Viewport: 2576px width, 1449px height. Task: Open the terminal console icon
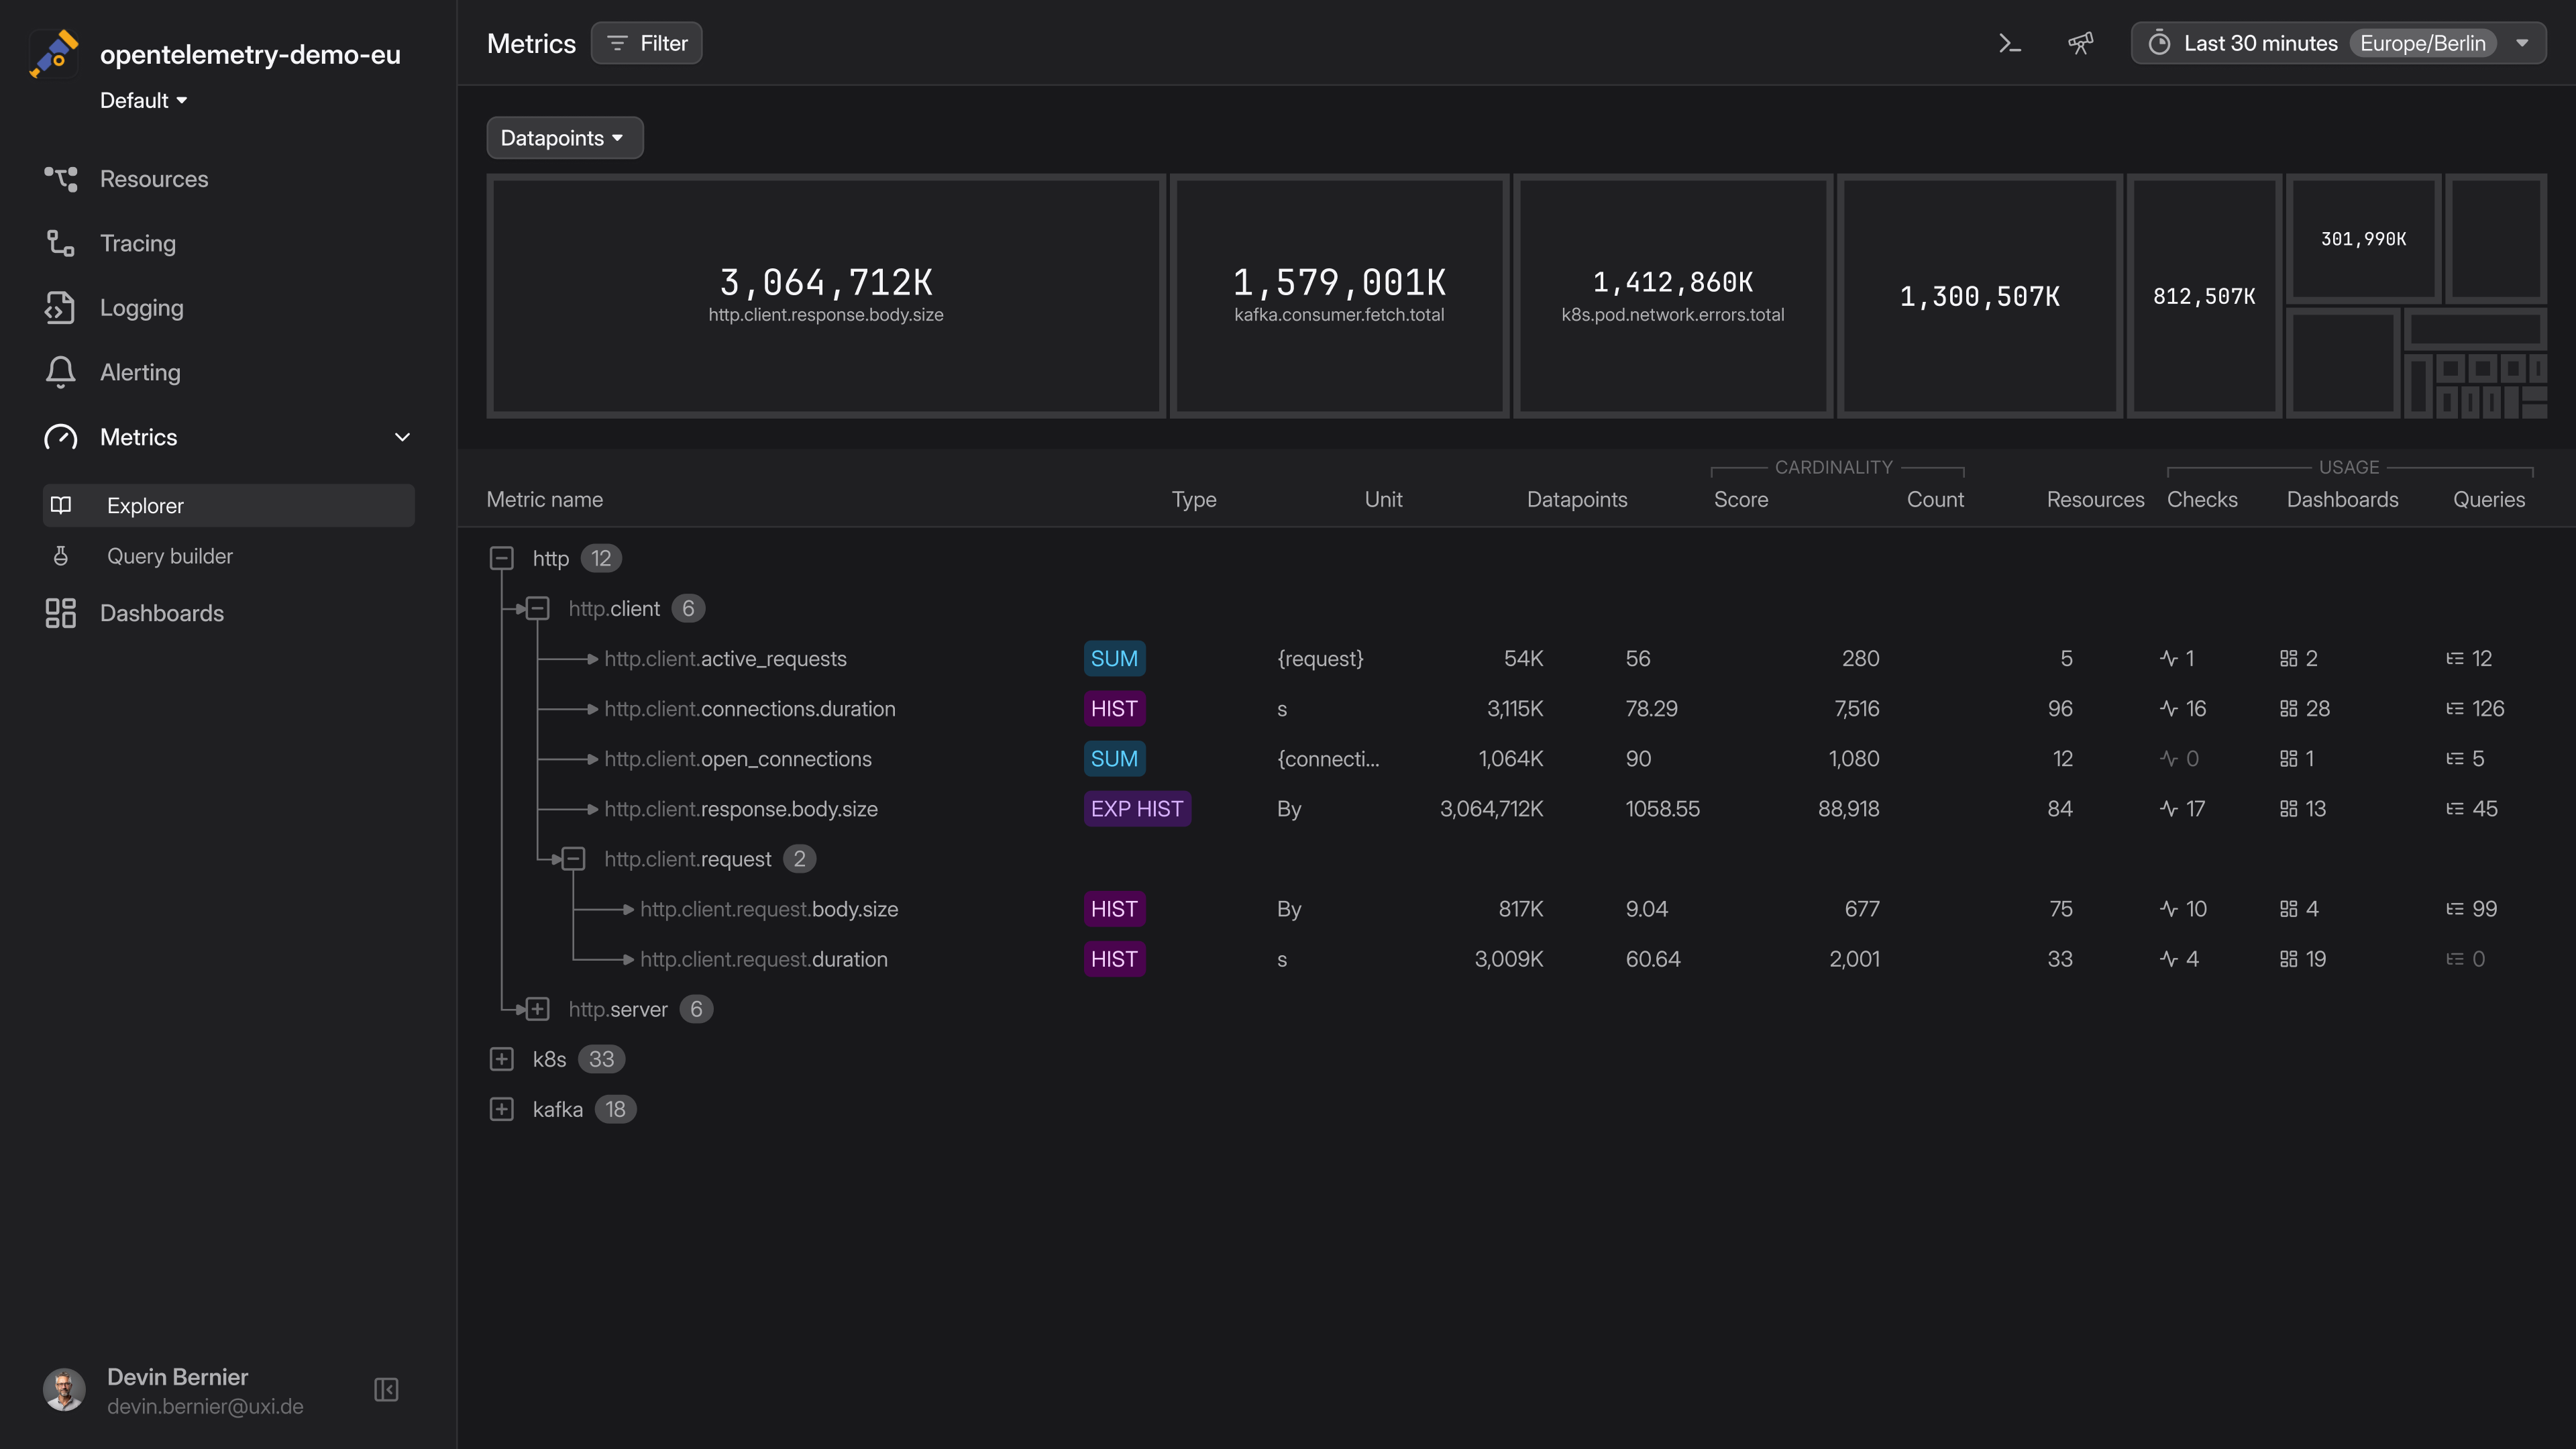2009,43
